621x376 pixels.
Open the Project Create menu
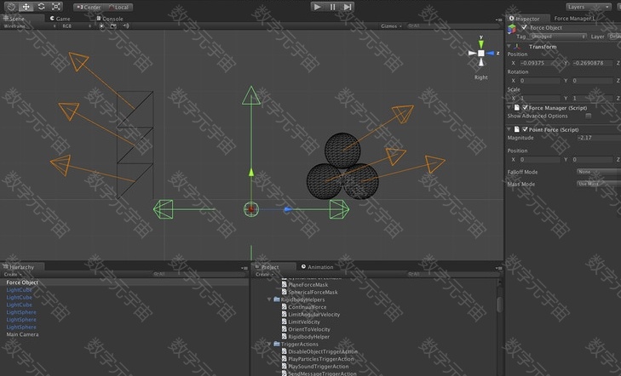click(x=263, y=275)
